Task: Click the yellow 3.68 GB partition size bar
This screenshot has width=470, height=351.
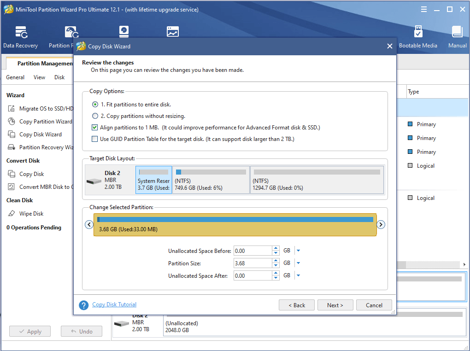Action: point(235,225)
